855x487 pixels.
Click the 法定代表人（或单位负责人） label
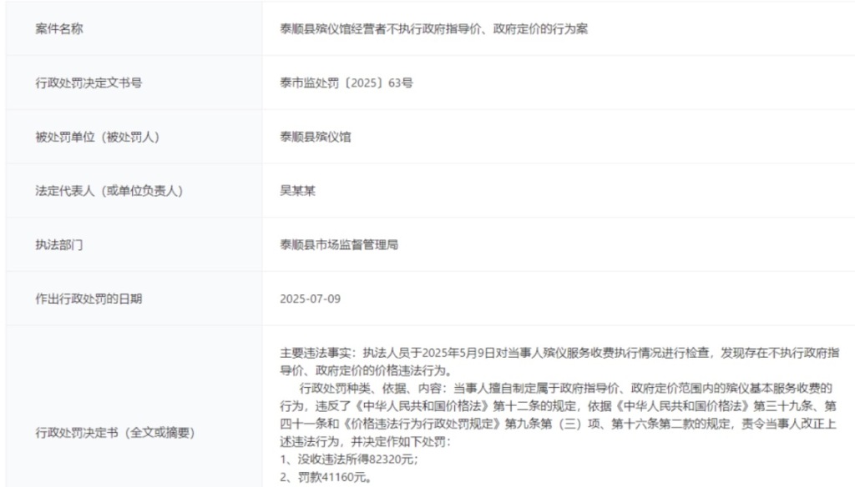tap(109, 191)
